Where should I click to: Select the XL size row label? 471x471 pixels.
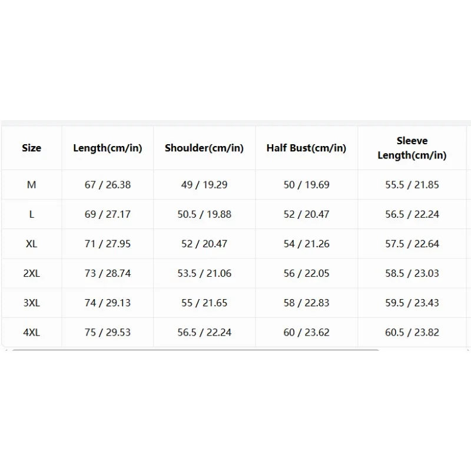(x=32, y=244)
